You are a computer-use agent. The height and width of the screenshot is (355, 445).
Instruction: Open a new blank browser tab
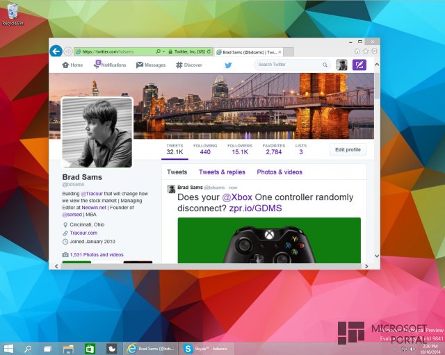tap(289, 52)
